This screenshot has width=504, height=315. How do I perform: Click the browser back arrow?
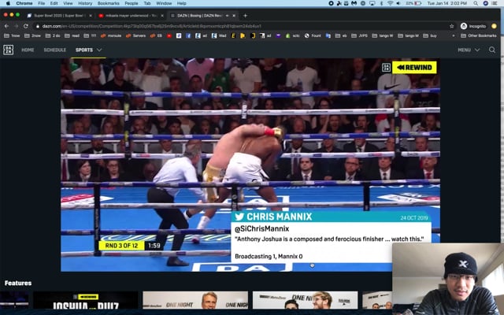(6, 26)
